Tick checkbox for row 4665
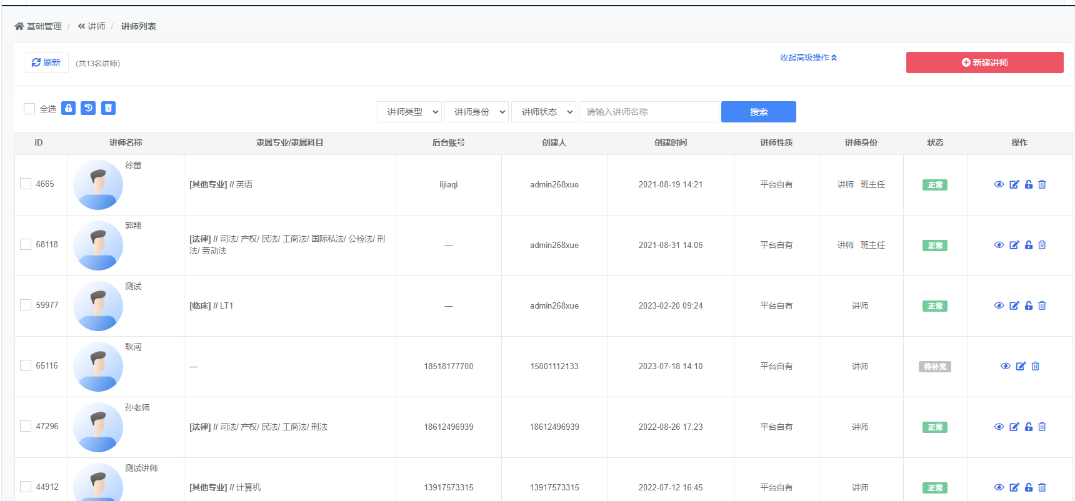The image size is (1075, 501). tap(26, 184)
